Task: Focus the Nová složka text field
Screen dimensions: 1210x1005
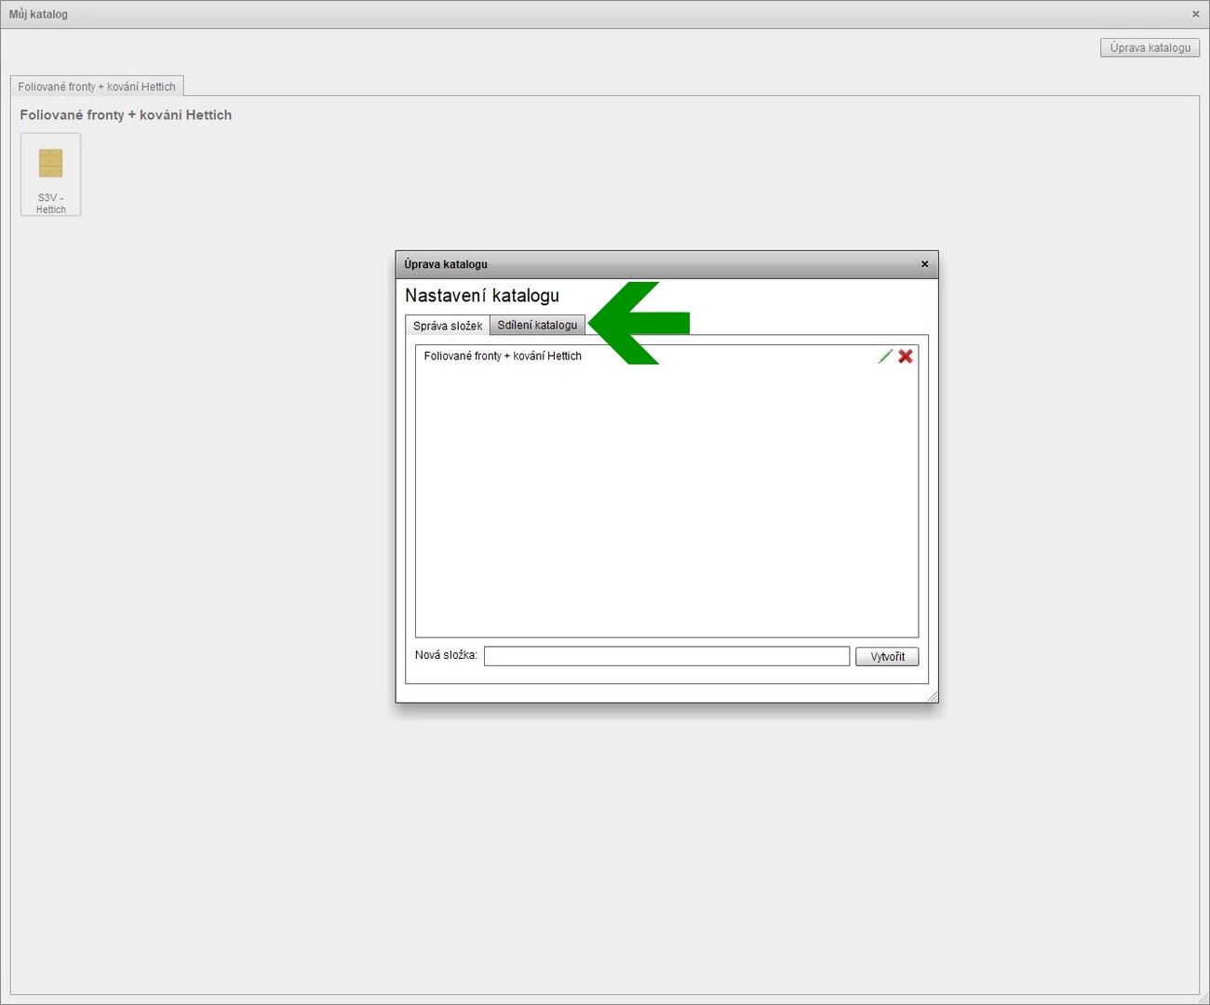Action: pyautogui.click(x=666, y=656)
